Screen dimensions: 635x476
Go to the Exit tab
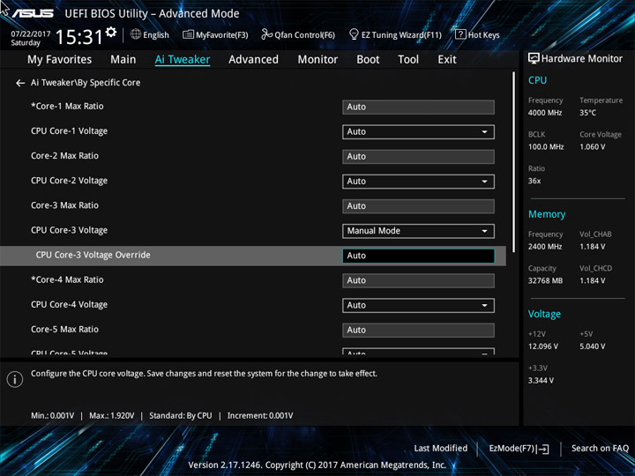point(446,60)
